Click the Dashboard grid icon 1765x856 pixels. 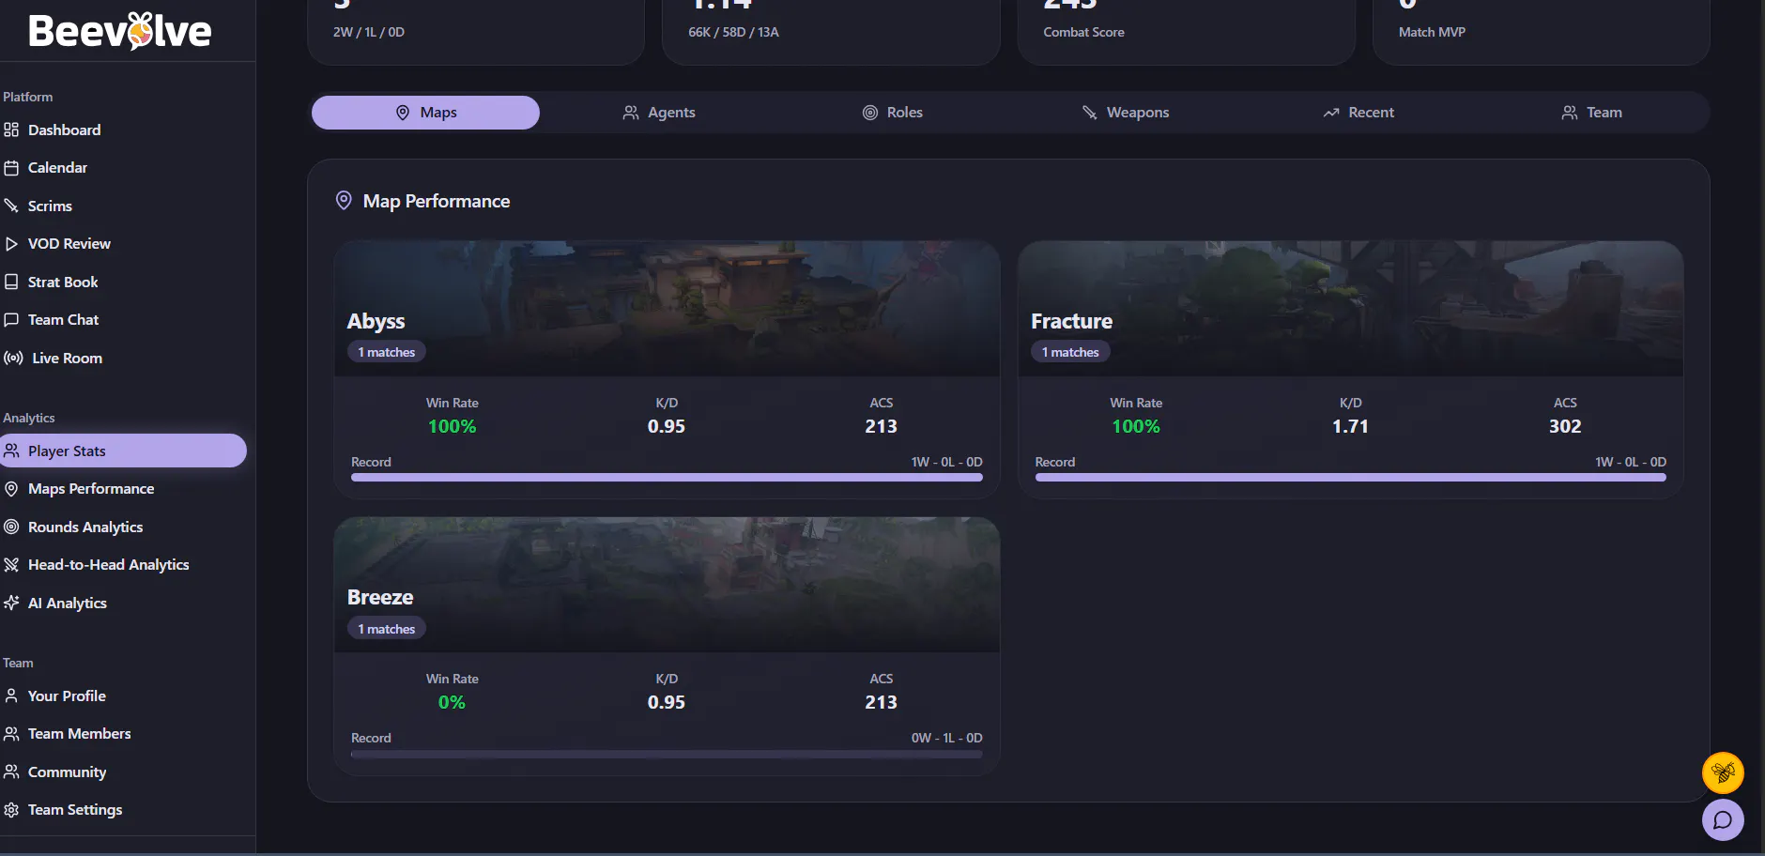(x=11, y=130)
